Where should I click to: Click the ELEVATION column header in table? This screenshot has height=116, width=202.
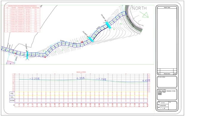click(x=27, y=8)
